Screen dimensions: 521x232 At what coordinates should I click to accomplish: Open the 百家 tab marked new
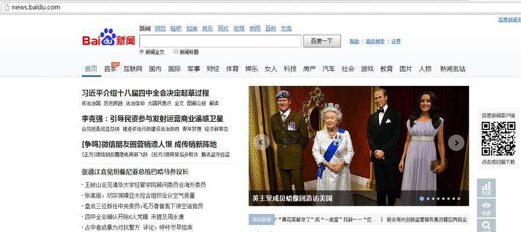point(110,69)
